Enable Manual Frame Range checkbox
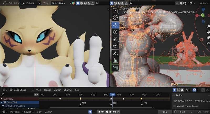Image resolution: width=210 pixels, height=114 pixels. [x=175, y=106]
